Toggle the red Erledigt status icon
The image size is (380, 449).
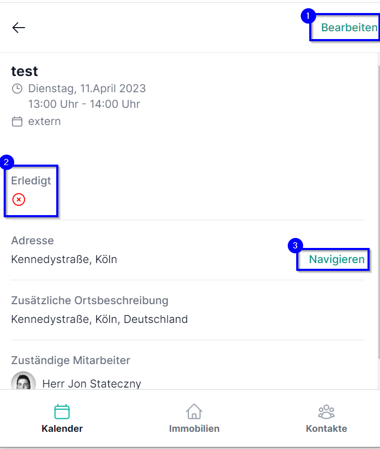[19, 199]
